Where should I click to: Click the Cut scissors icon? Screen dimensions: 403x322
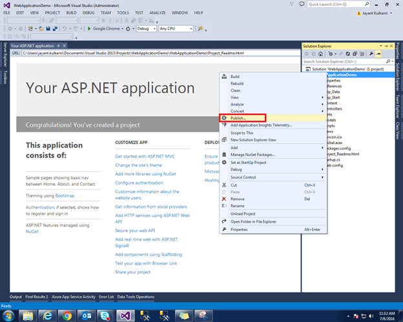pyautogui.click(x=224, y=185)
